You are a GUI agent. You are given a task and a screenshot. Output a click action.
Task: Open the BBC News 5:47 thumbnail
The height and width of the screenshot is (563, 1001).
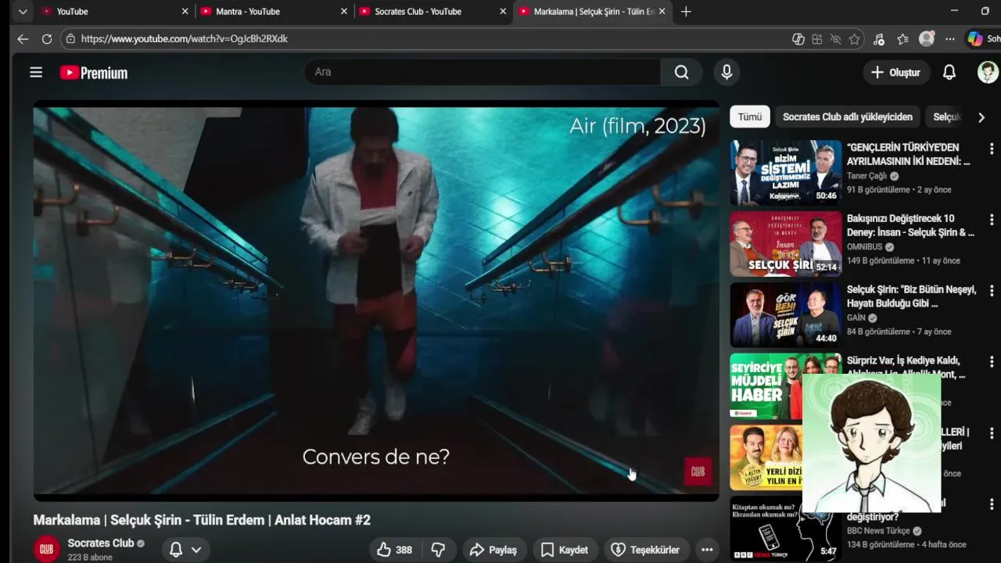pos(786,529)
